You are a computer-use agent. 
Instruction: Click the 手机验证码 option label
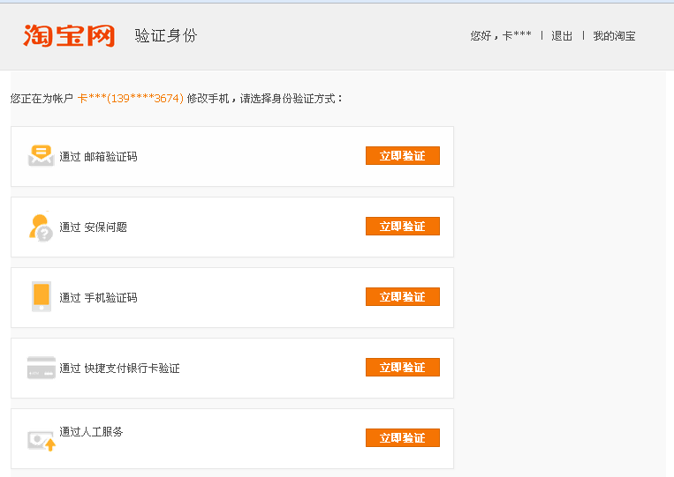98,298
